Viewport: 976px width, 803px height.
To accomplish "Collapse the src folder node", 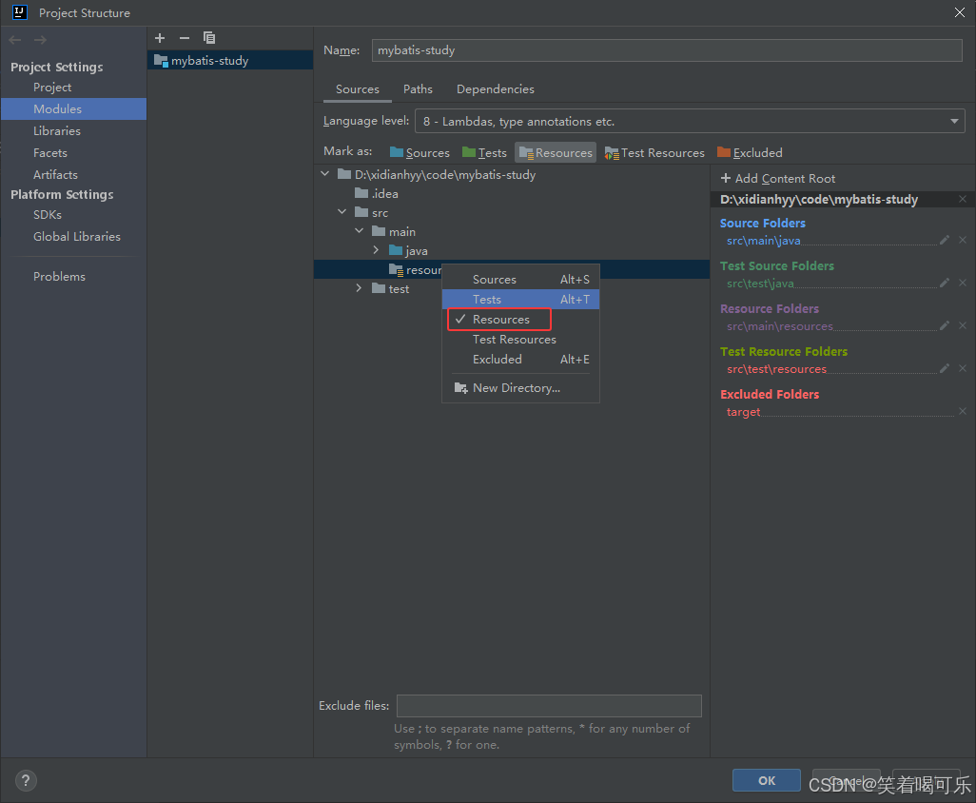I will click(342, 211).
